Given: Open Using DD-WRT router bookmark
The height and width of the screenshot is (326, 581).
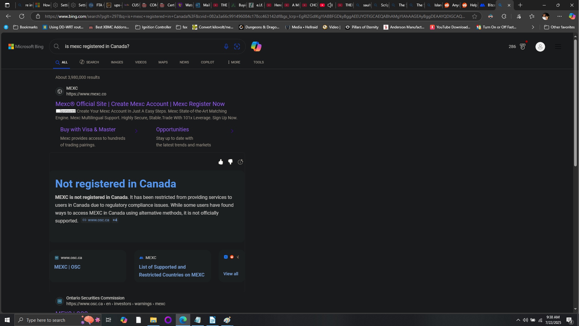Looking at the screenshot, I should tap(63, 27).
